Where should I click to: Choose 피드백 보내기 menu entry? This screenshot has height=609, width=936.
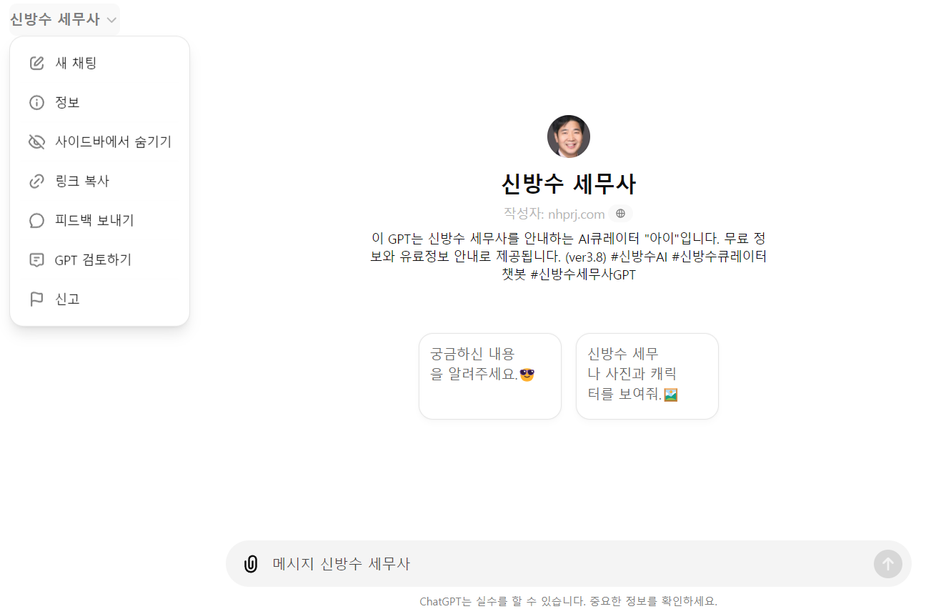pyautogui.click(x=99, y=221)
